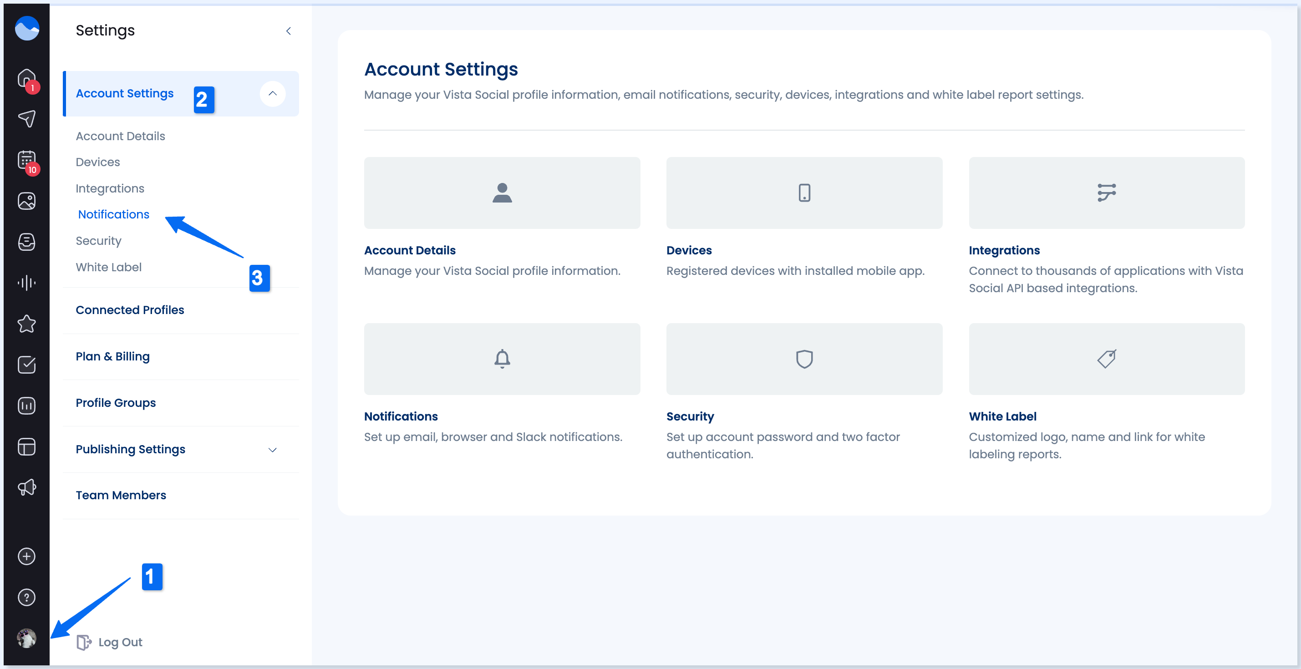
Task: Collapse the Account Settings chevron
Action: [273, 93]
